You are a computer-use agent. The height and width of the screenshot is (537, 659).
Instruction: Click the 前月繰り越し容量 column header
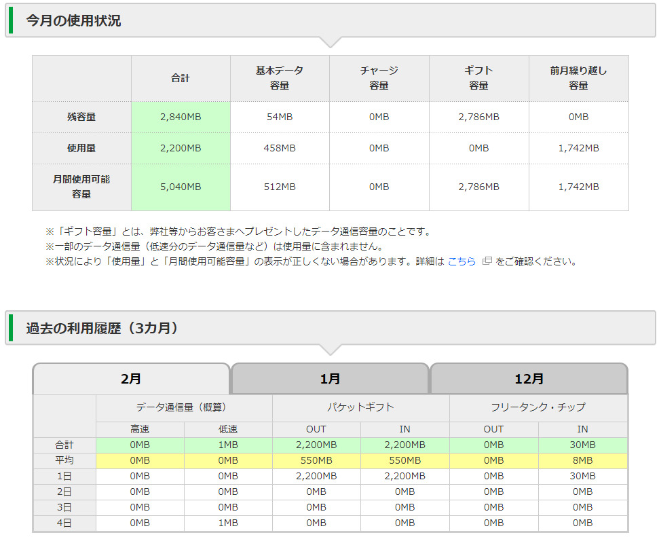tap(578, 78)
